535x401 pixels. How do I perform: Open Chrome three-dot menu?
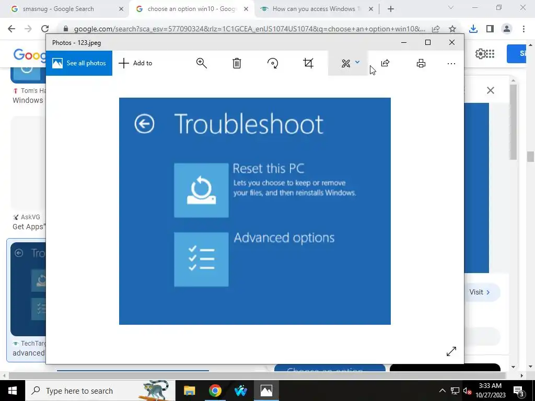[x=524, y=29]
